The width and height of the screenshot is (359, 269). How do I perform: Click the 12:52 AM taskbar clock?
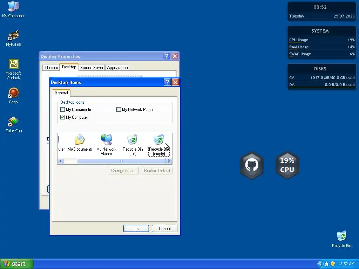pos(346,264)
